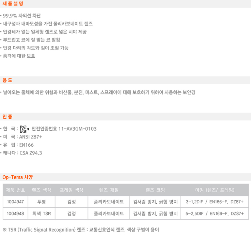Viewport: 251px width, 250px height.
Task: Click the Op-Tema 사양 section header
Action: click(18, 177)
